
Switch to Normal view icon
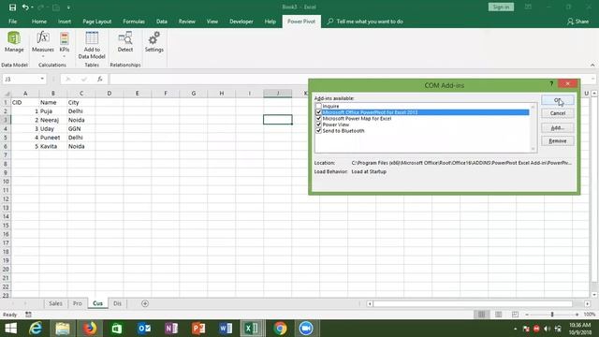tap(481, 315)
